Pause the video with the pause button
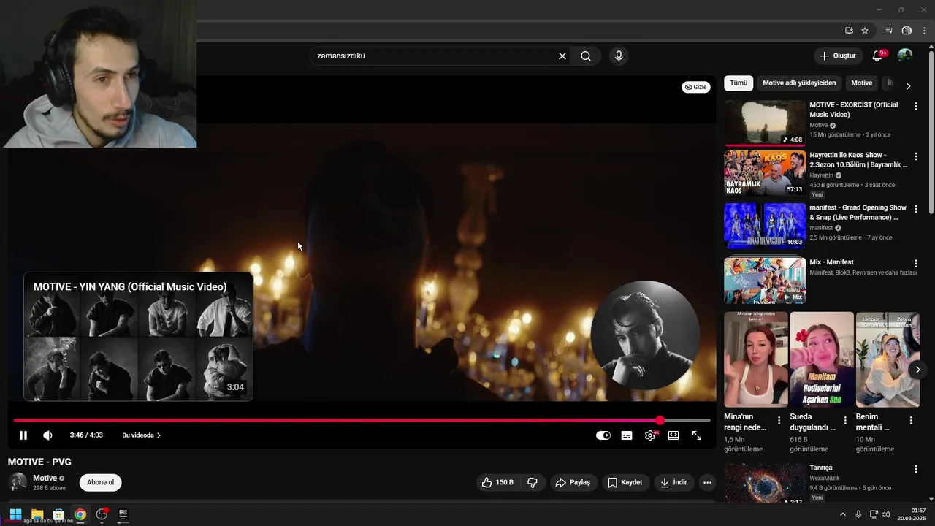Screen dimensions: 935x526 (23, 435)
